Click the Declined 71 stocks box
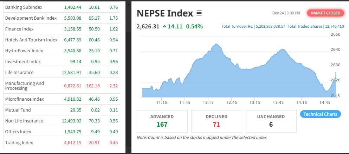The image size is (349, 154). 216,121
